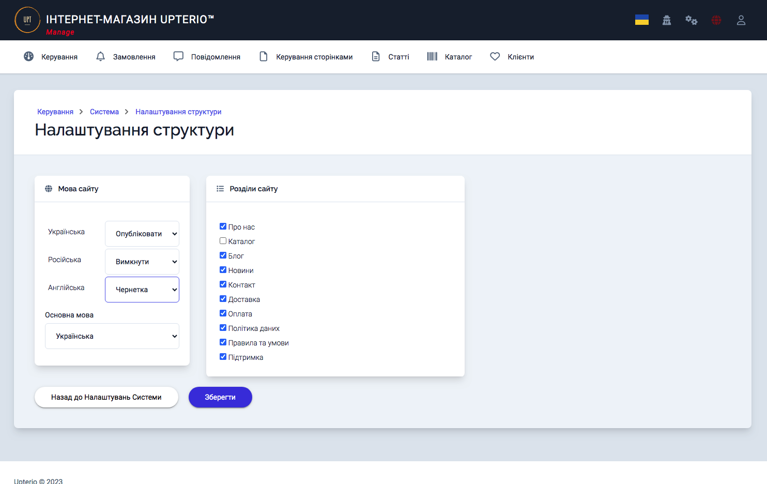Image resolution: width=767 pixels, height=484 pixels.
Task: Click the Англійська language label
Action: (x=66, y=288)
